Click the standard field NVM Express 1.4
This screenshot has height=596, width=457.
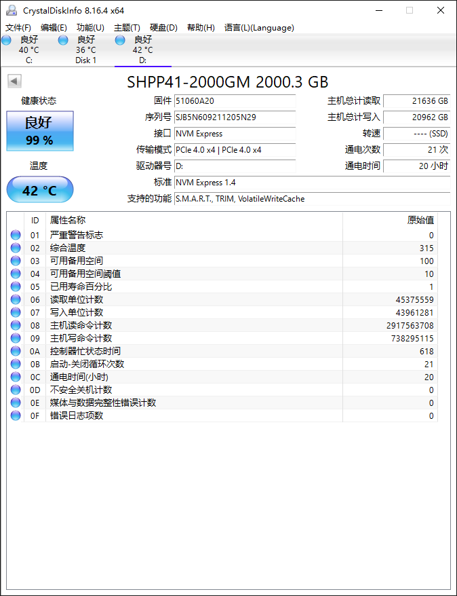[312, 183]
